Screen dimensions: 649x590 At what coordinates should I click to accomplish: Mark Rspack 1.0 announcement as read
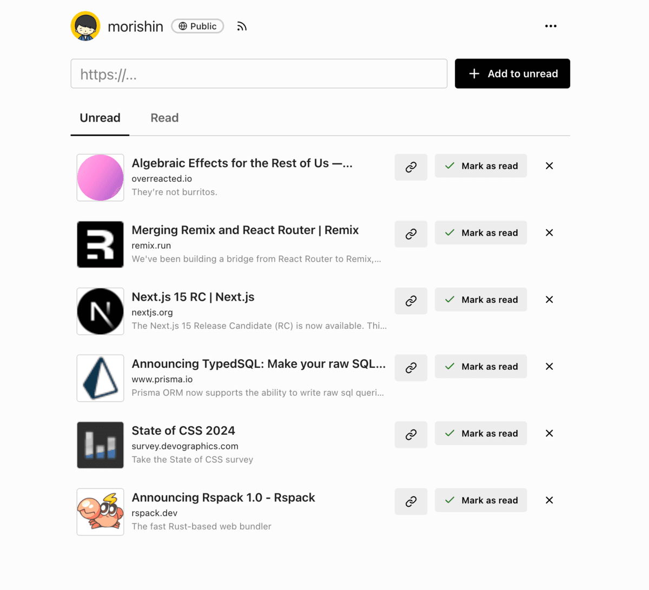481,500
